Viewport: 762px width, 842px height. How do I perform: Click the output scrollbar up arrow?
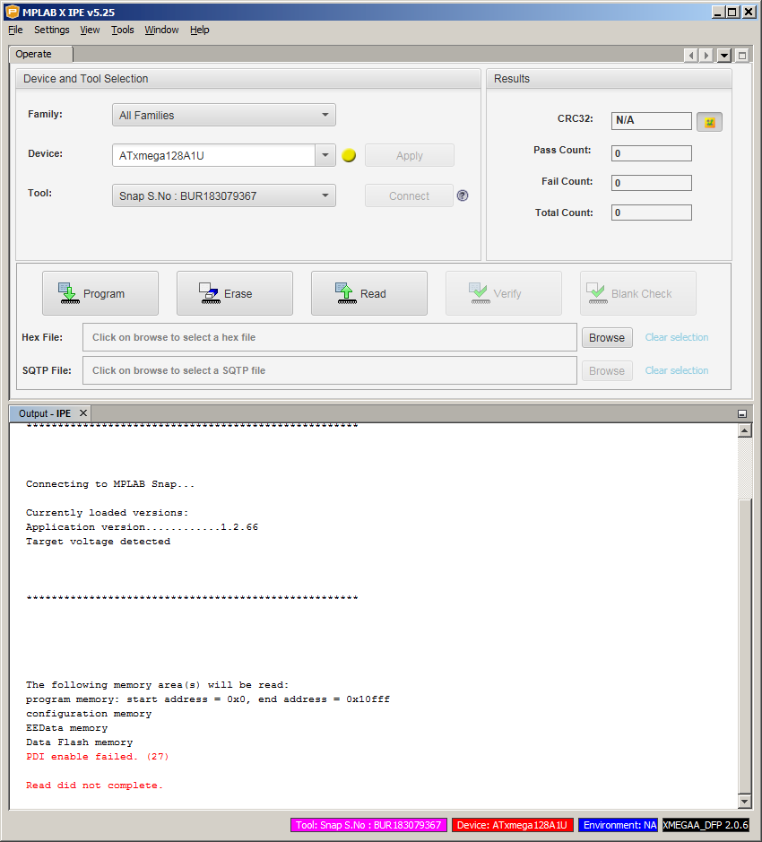coord(744,430)
